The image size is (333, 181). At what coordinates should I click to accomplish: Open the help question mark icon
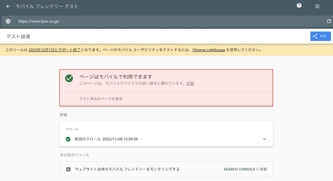click(x=299, y=6)
